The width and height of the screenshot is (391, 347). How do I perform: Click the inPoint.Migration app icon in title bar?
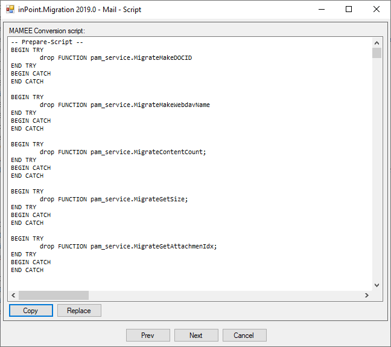10,10
